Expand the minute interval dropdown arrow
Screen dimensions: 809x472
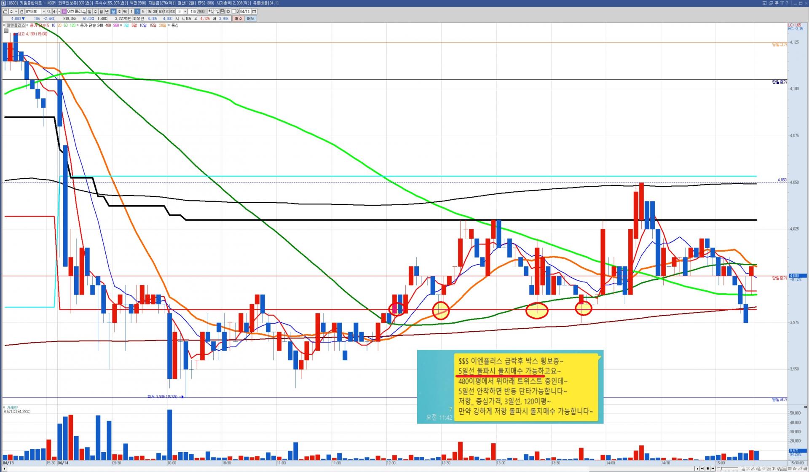point(185,11)
